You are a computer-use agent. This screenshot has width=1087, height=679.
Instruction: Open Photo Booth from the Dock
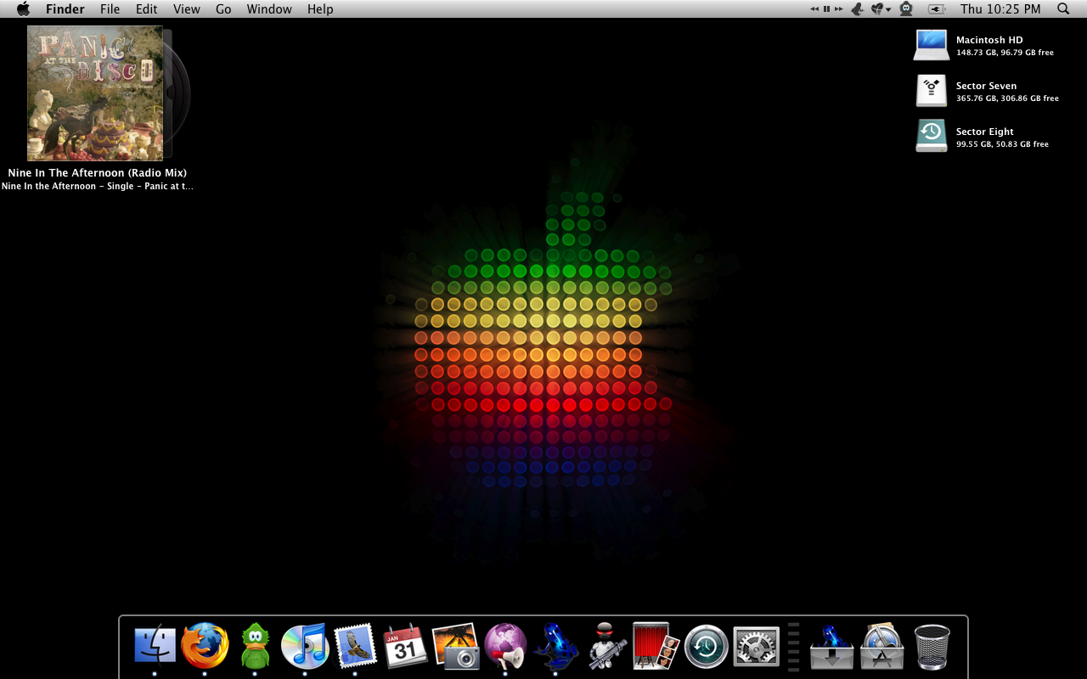point(656,646)
